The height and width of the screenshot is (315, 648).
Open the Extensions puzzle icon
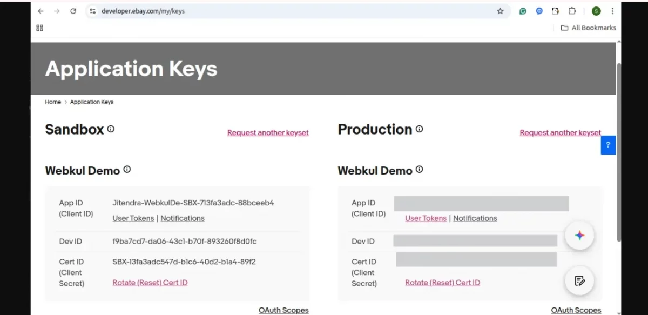(572, 11)
